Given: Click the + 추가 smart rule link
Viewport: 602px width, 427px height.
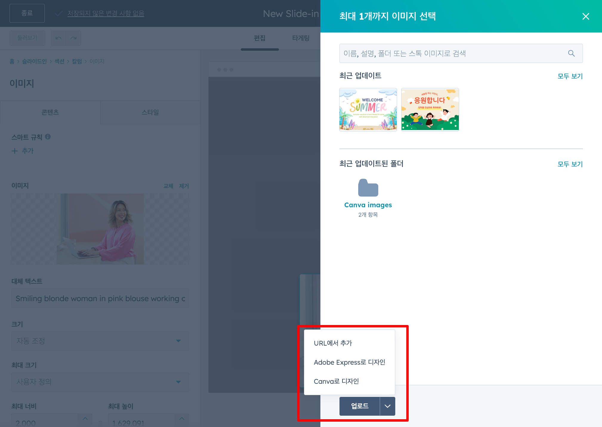Looking at the screenshot, I should [x=23, y=151].
